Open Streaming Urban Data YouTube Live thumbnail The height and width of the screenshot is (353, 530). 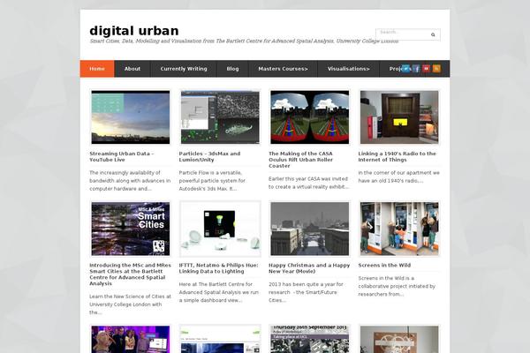click(131, 117)
